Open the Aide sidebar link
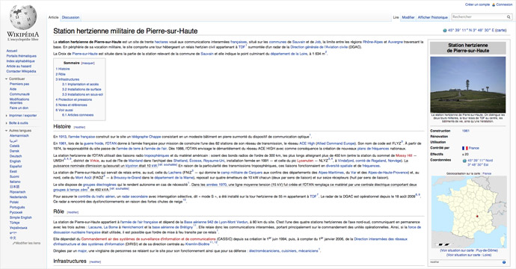 pos(13,89)
